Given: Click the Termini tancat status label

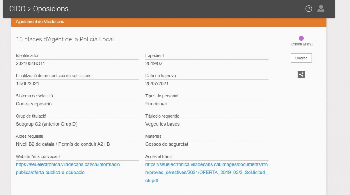Looking at the screenshot, I should 301,44.
